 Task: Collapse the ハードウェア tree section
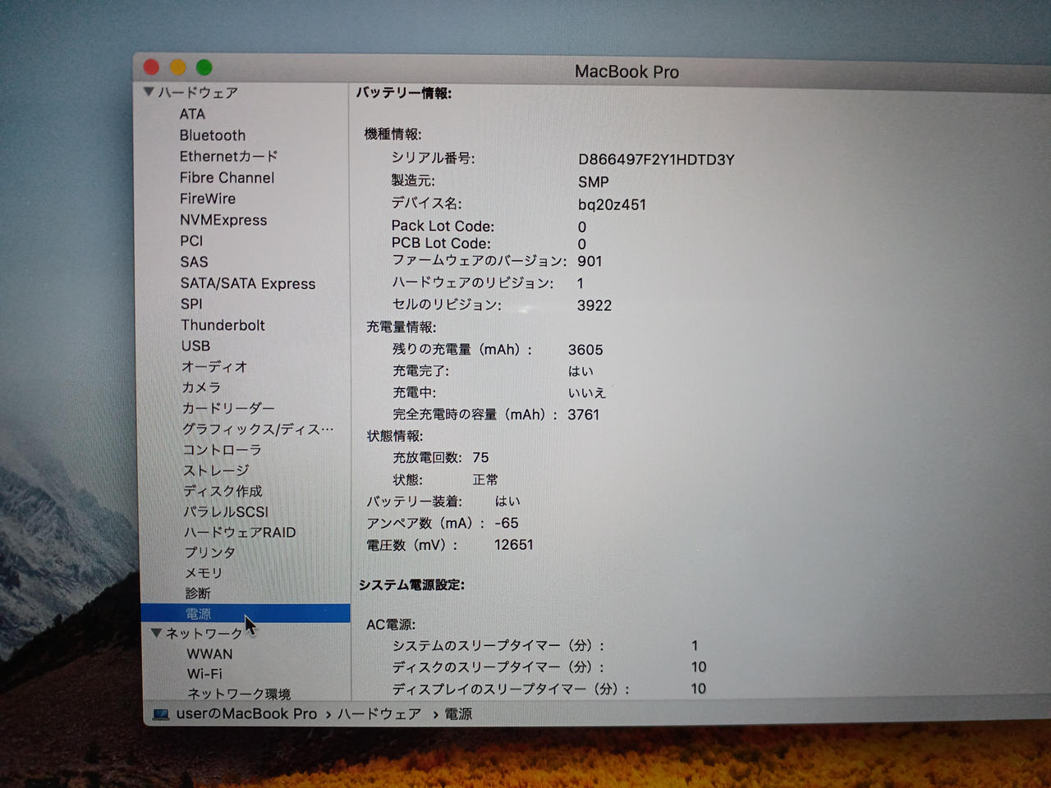(x=149, y=92)
